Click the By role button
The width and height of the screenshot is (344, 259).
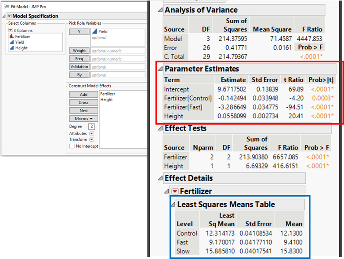click(x=79, y=75)
